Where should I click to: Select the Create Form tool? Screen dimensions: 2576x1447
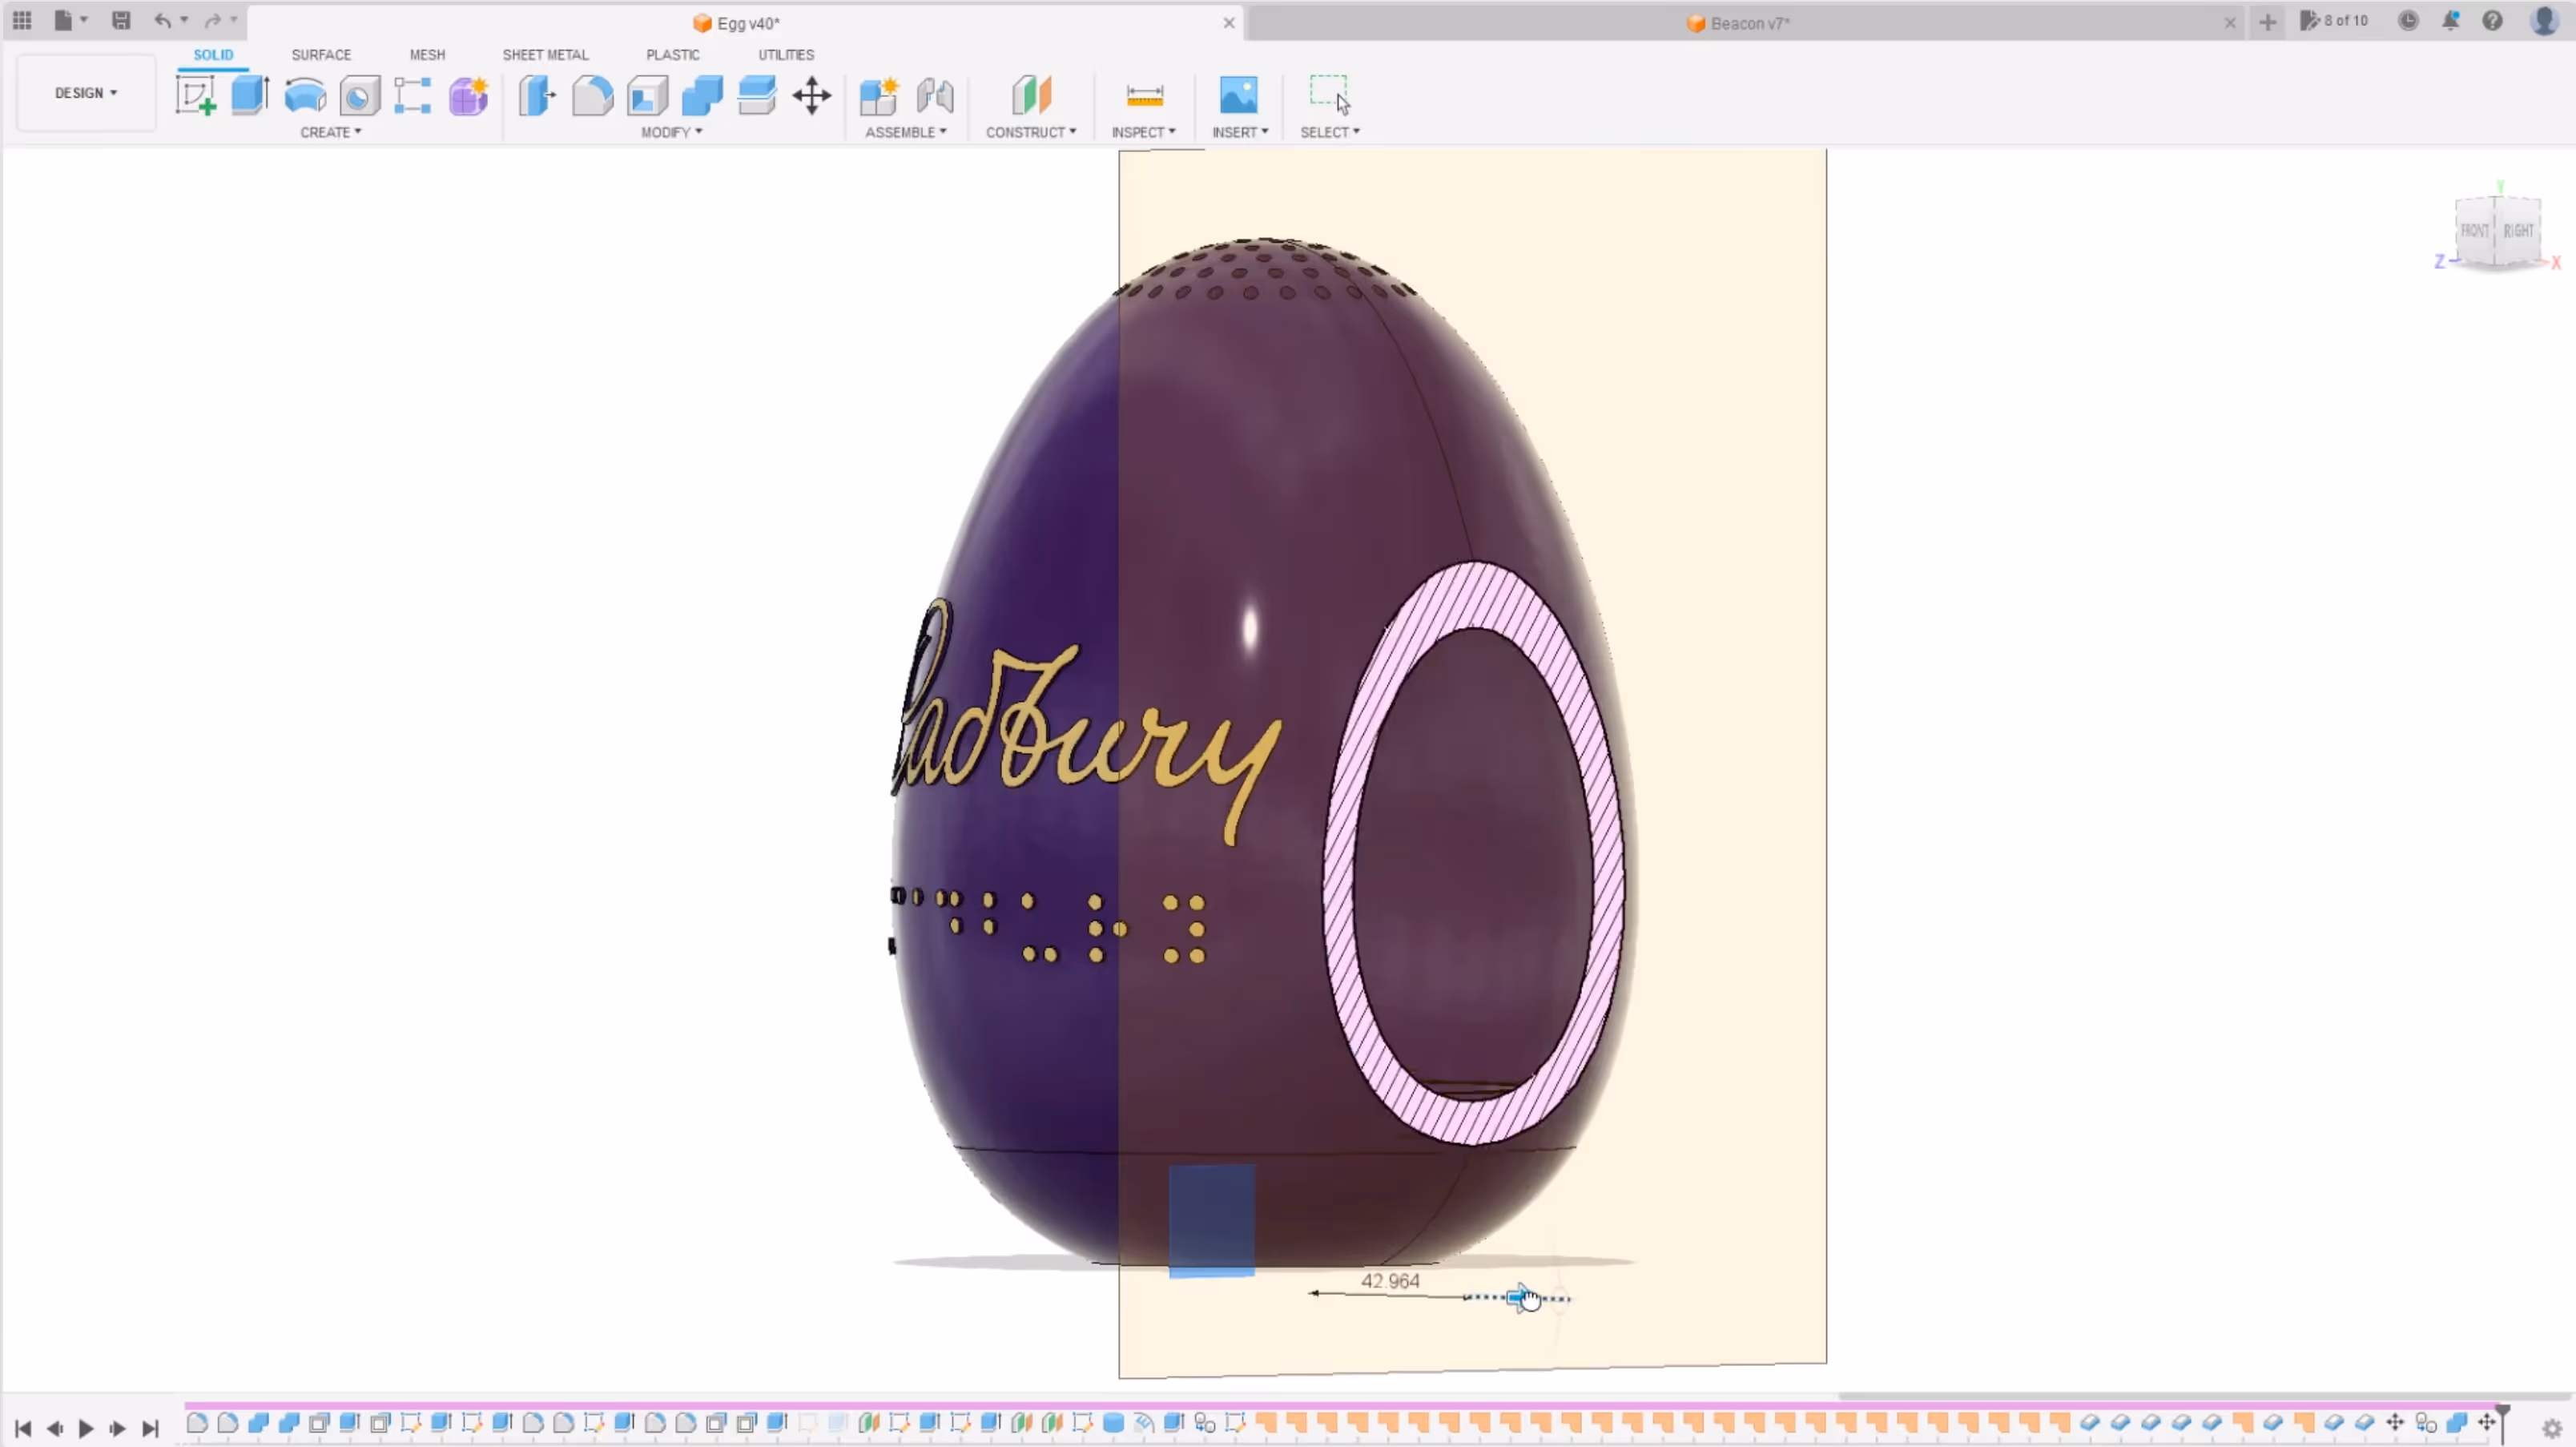pos(468,96)
